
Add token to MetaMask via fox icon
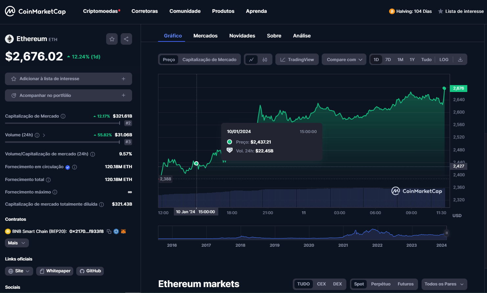coord(124,232)
